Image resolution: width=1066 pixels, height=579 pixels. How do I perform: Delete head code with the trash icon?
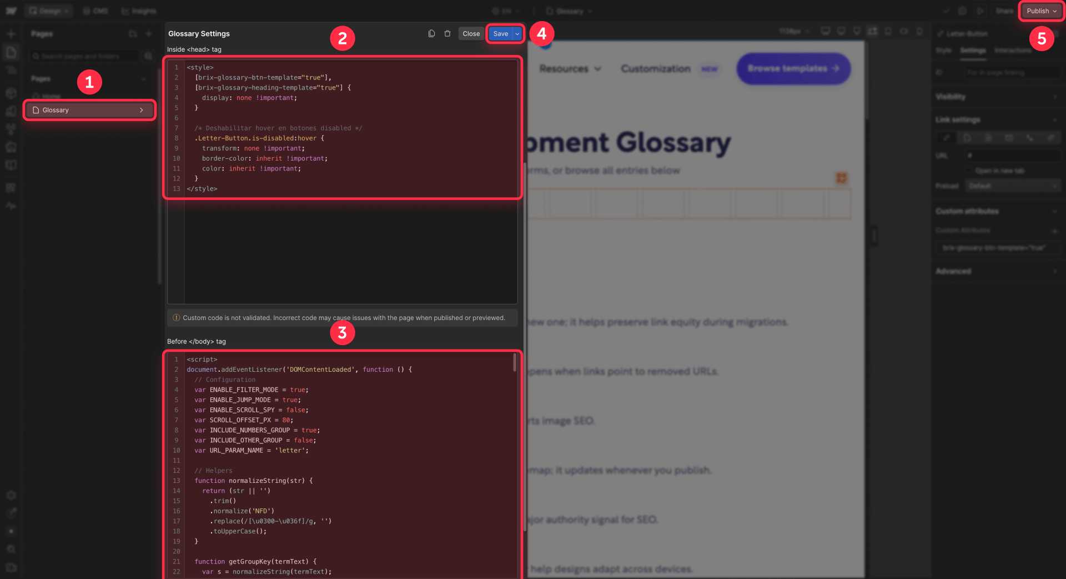point(447,33)
